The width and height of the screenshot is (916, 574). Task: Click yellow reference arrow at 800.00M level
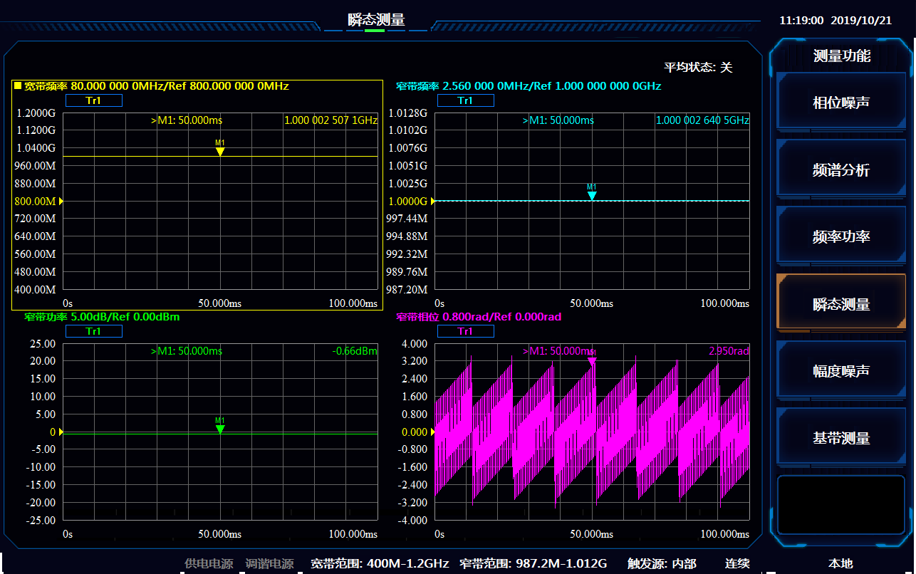click(61, 202)
